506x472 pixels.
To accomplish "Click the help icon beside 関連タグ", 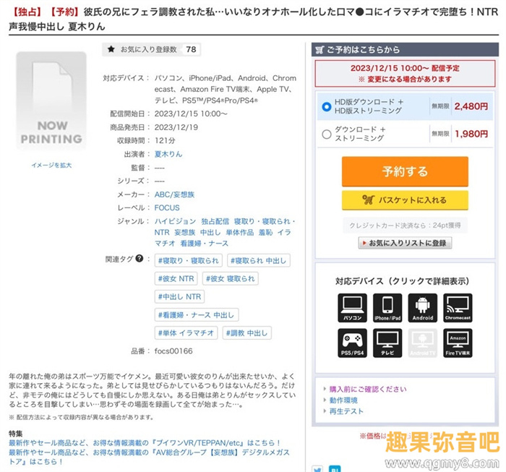I will (139, 259).
